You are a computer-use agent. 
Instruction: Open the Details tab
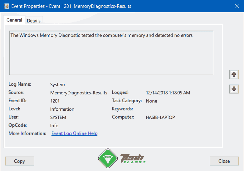pyautogui.click(x=34, y=21)
